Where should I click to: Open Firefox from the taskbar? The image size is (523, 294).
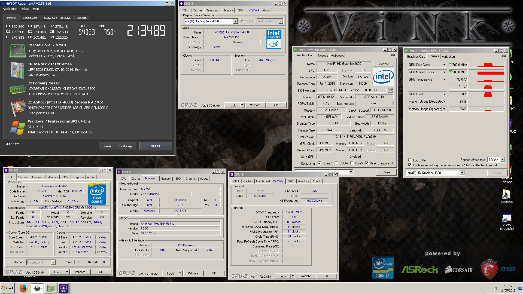(24, 288)
